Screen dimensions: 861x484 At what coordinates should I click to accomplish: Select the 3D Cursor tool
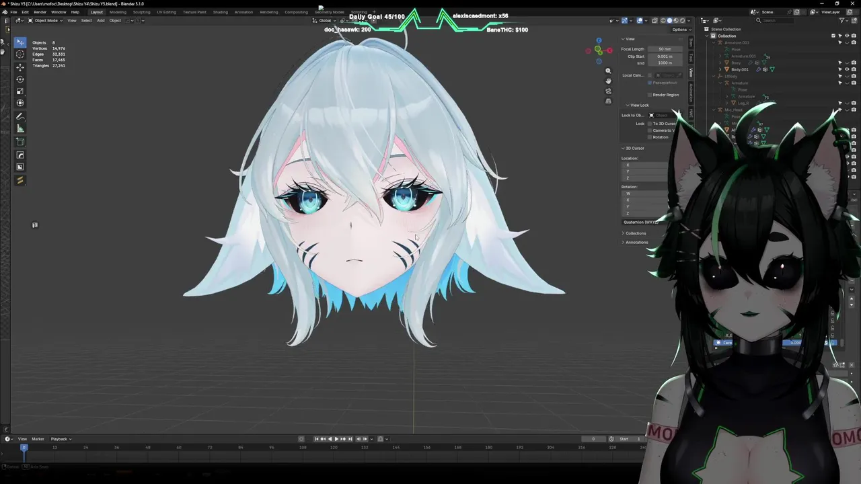click(x=20, y=54)
